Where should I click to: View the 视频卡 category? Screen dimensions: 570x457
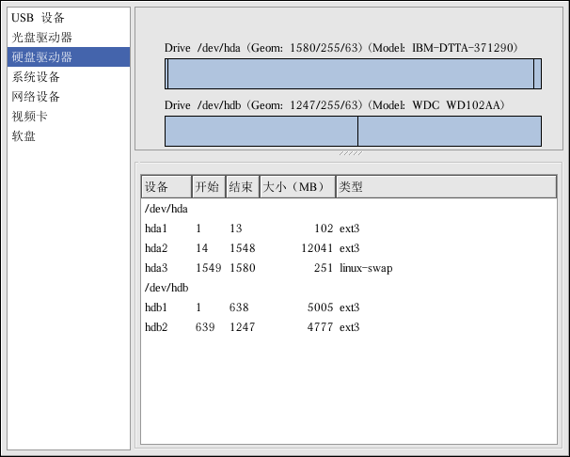click(x=30, y=117)
